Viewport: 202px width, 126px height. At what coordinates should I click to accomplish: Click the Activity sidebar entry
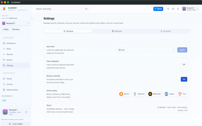(16, 84)
